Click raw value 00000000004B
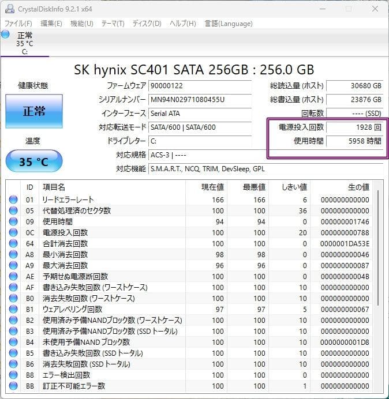389x399 pixels. 345,277
